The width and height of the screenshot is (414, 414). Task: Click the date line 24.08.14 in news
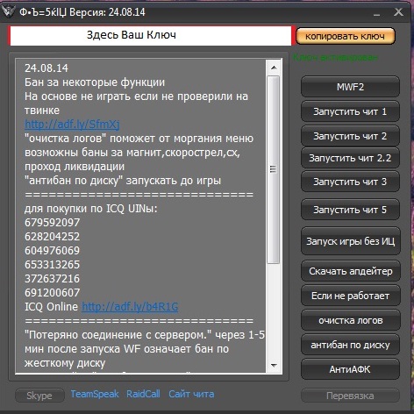(x=46, y=68)
